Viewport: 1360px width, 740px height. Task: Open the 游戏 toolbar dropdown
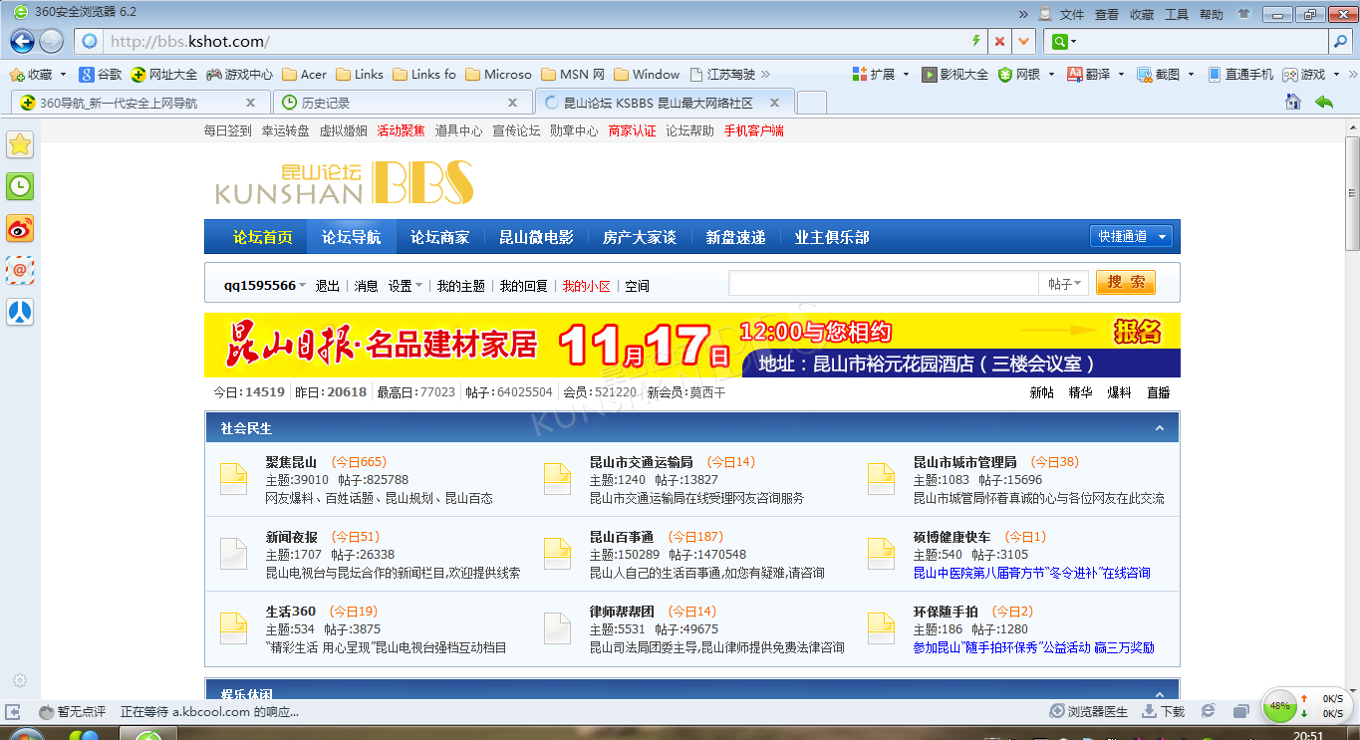[x=1311, y=75]
